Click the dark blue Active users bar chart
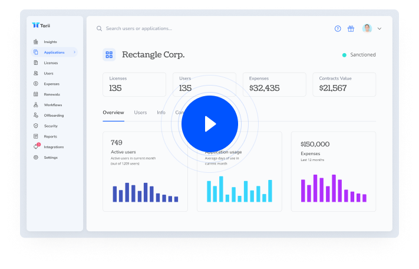This screenshot has width=419, height=269. pyautogui.click(x=146, y=192)
